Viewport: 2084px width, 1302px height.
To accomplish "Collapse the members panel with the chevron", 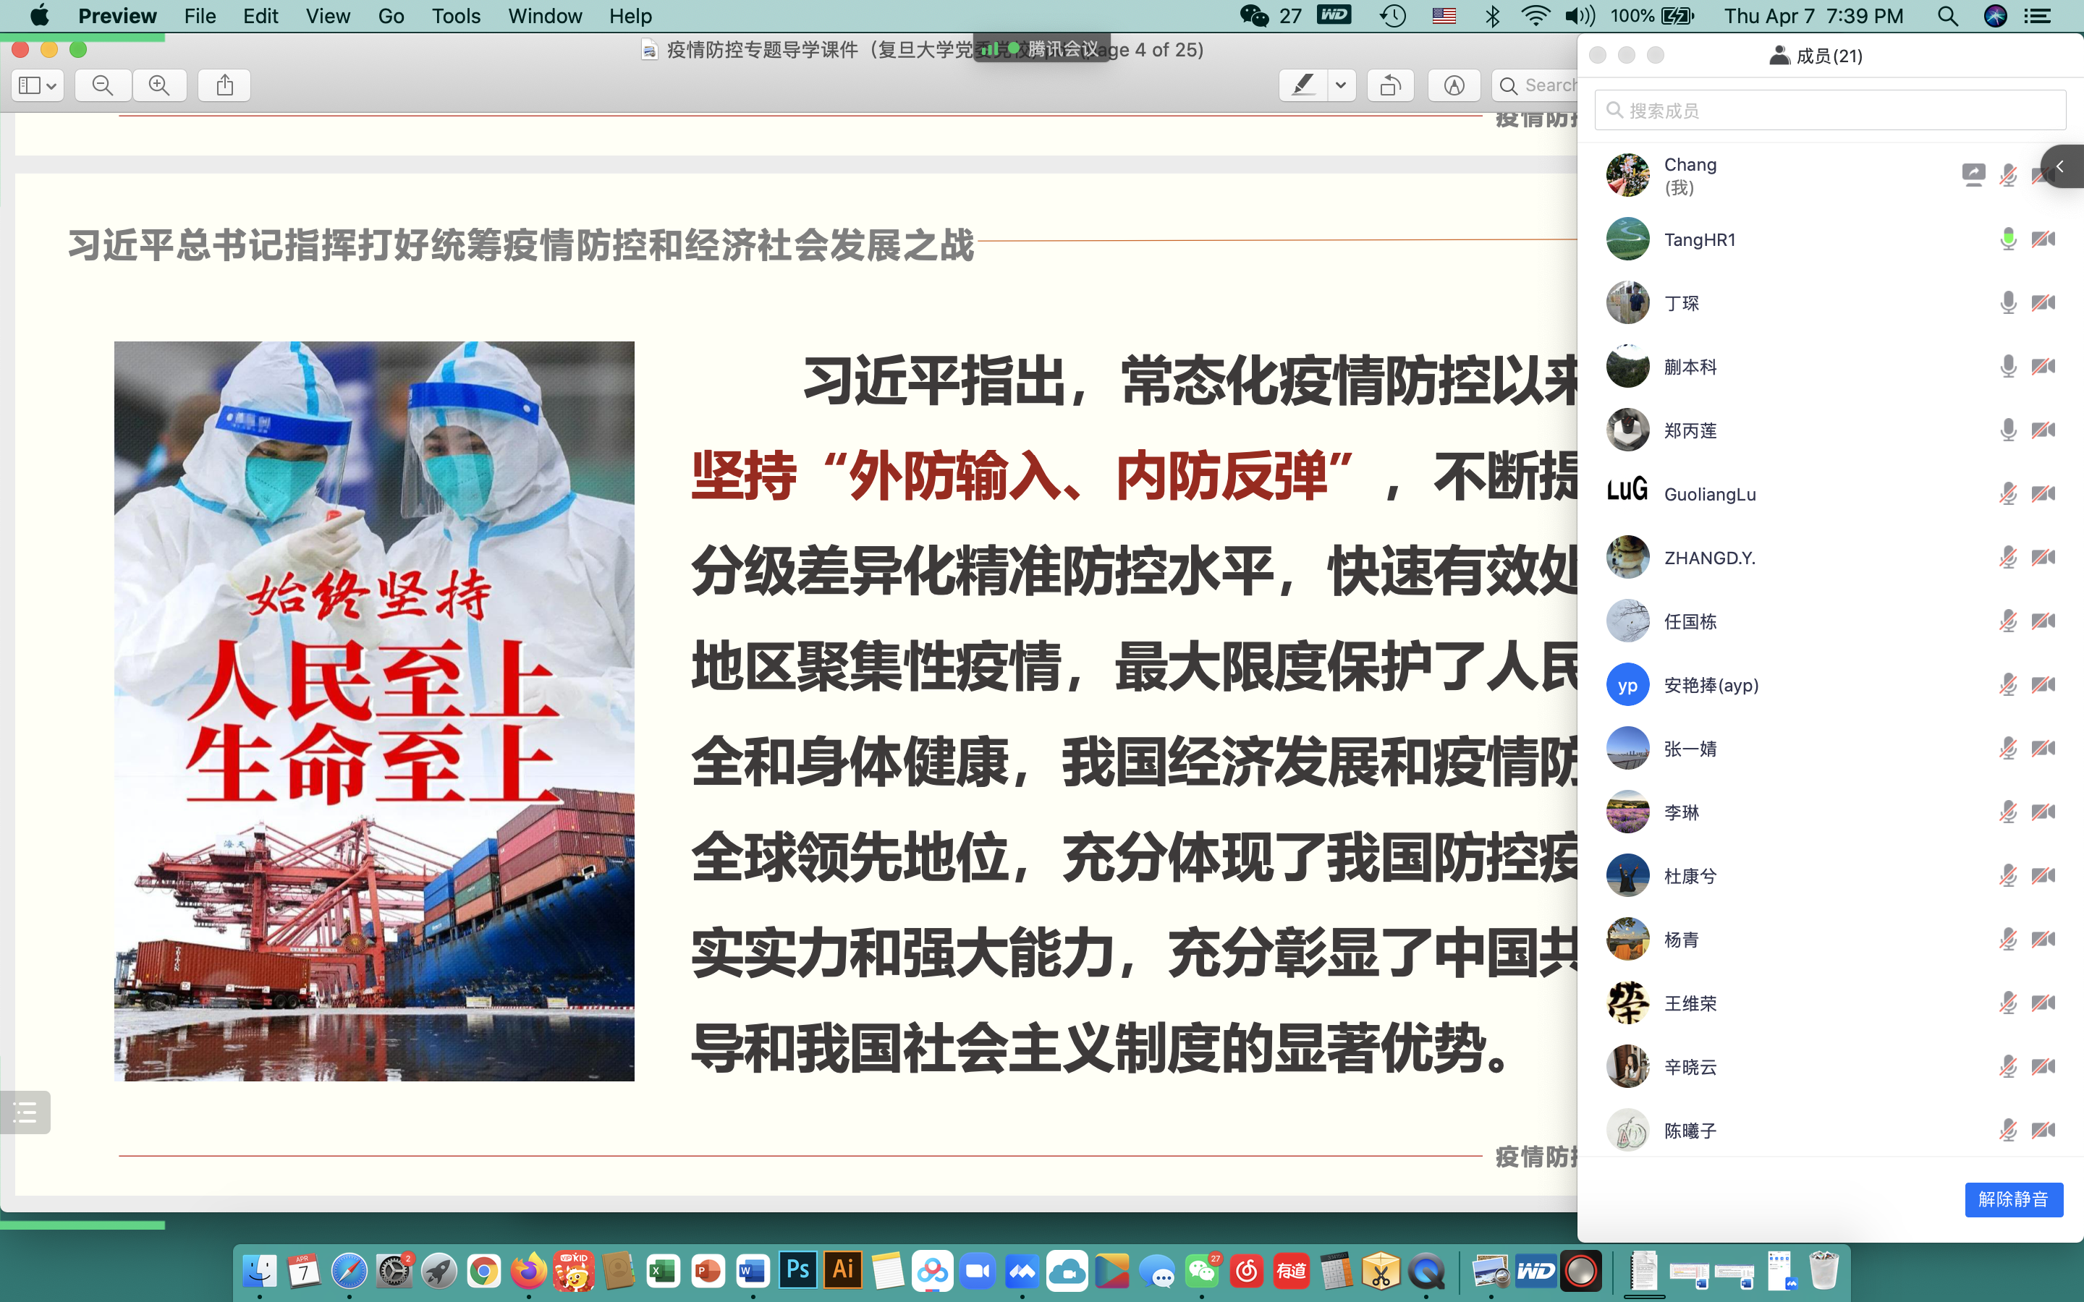I will coord(2062,166).
